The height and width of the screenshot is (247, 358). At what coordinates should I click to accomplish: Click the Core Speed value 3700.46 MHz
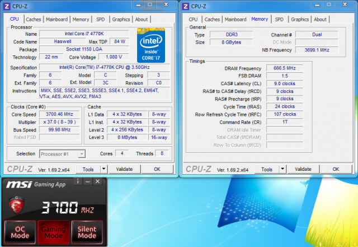click(60, 114)
